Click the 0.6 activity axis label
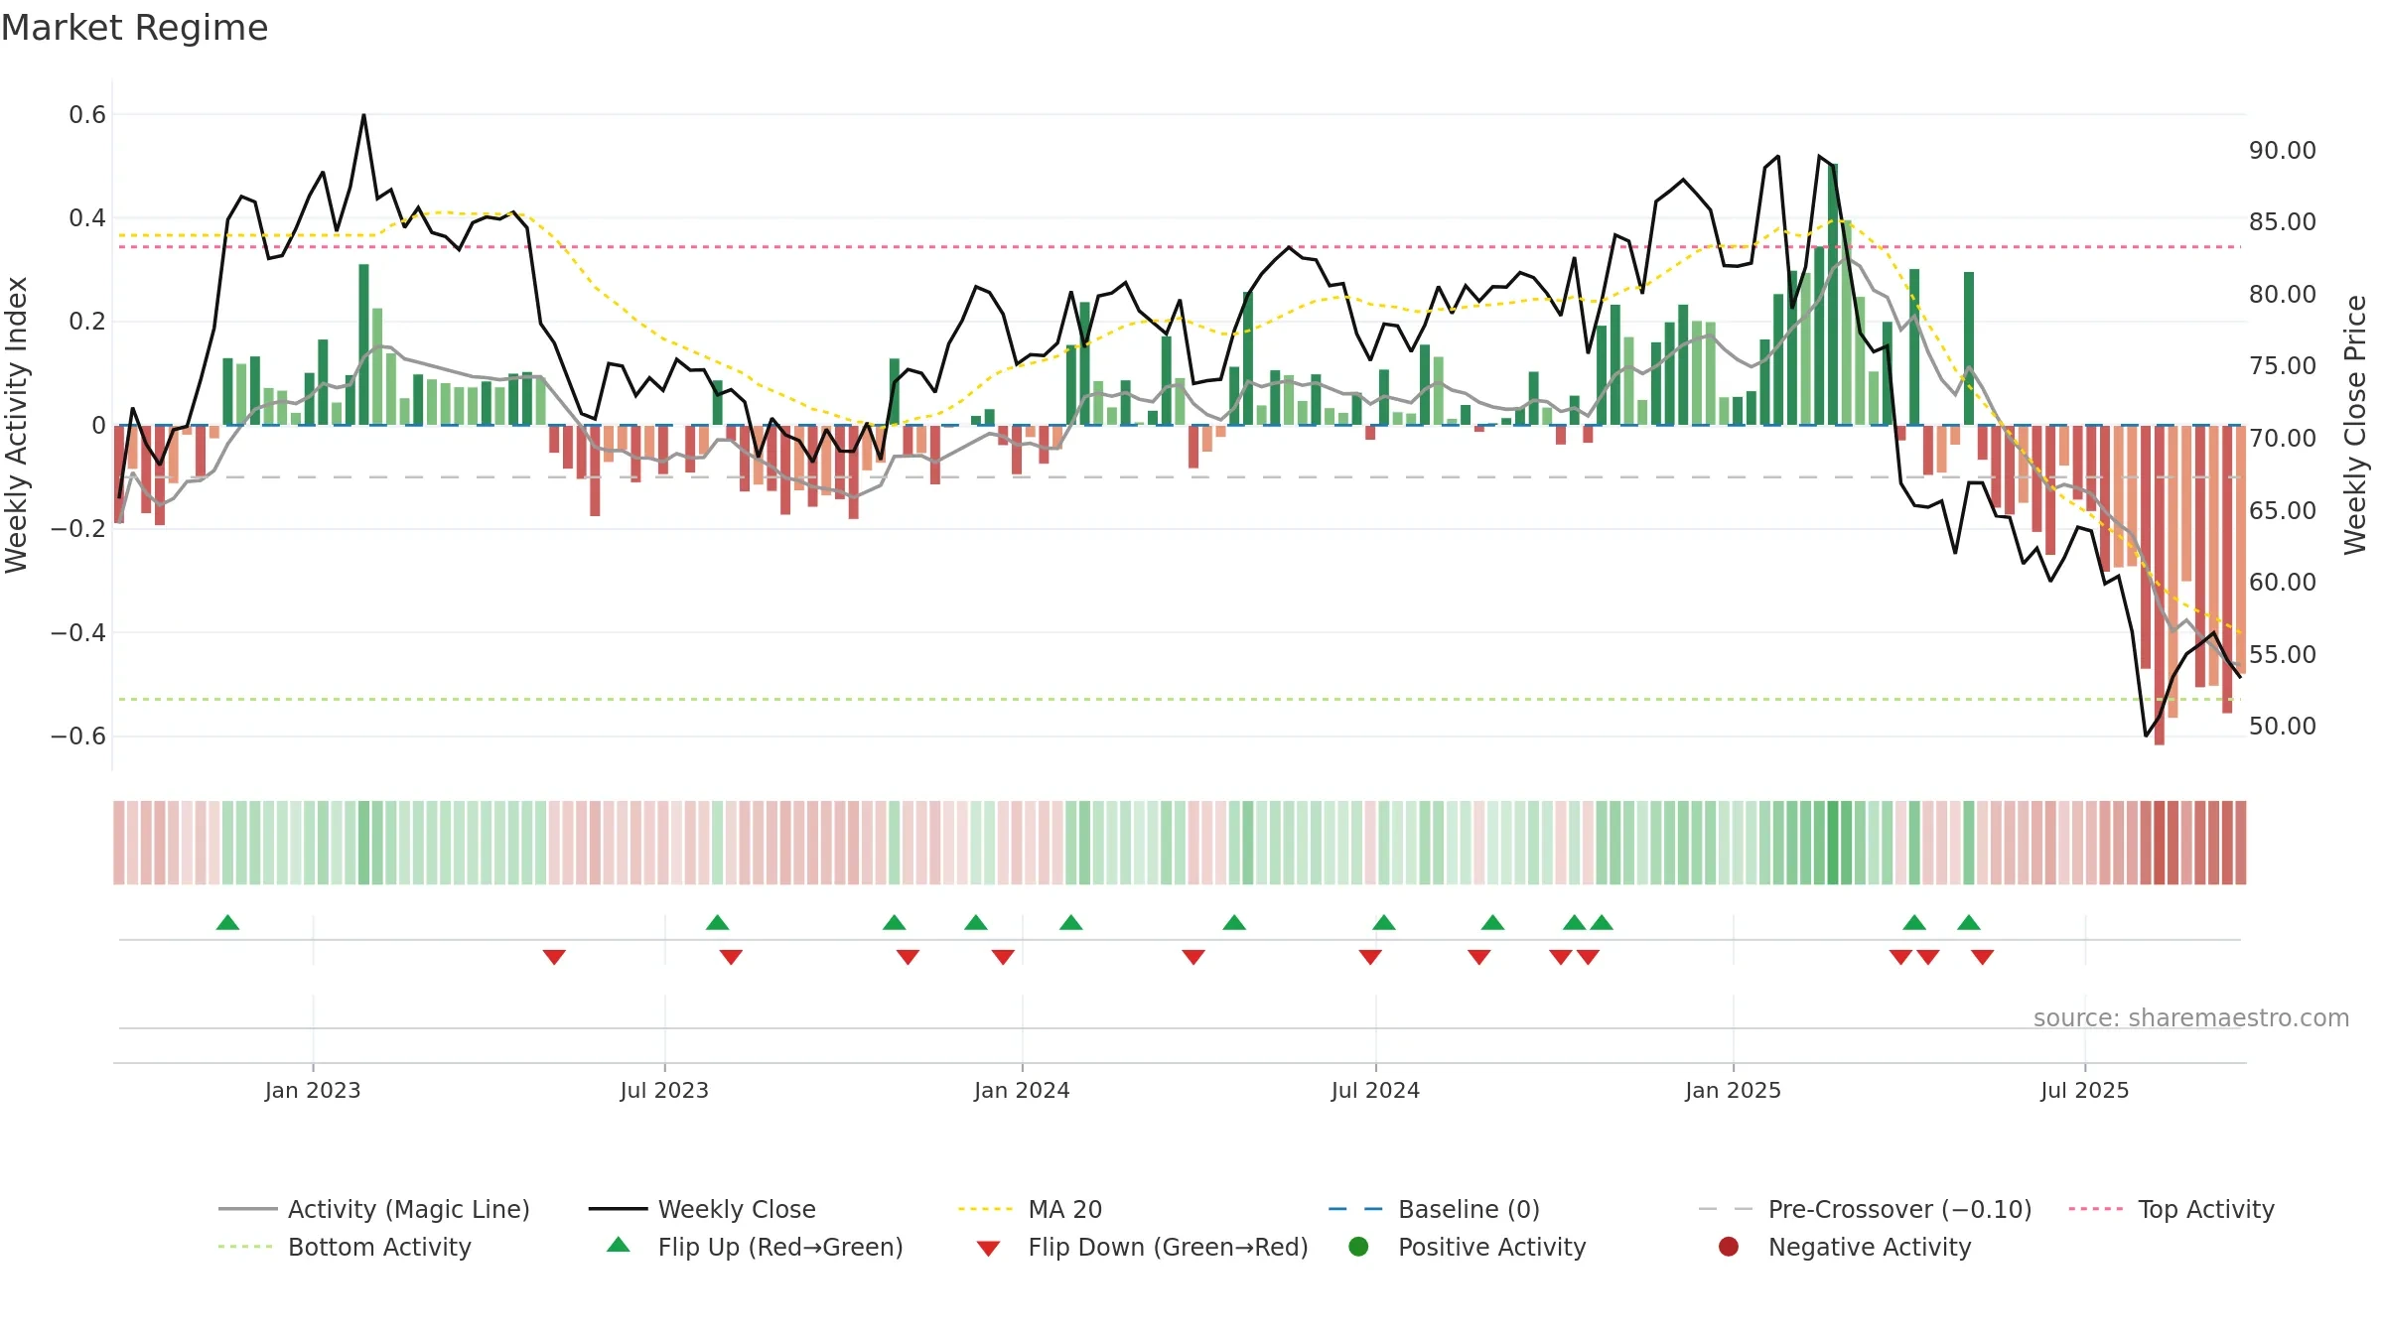This screenshot has width=2383, height=1340. point(87,115)
